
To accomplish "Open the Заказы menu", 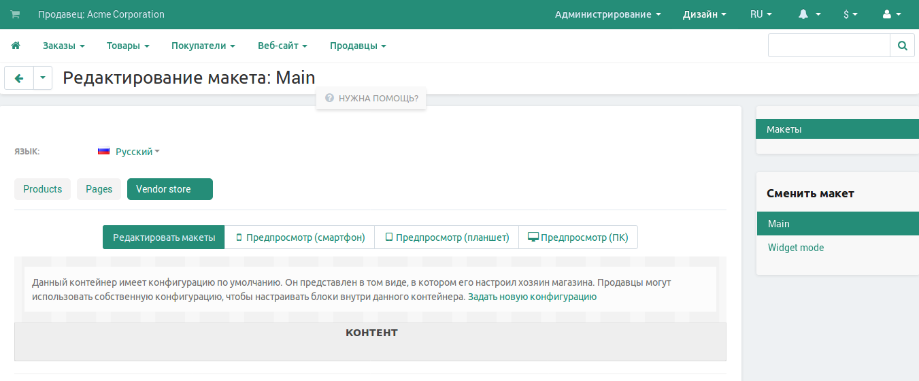I will [x=63, y=46].
